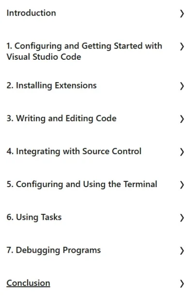This screenshot has height=296, width=194.
Task: Expand the Conclusion section chevron
Action: (182, 283)
